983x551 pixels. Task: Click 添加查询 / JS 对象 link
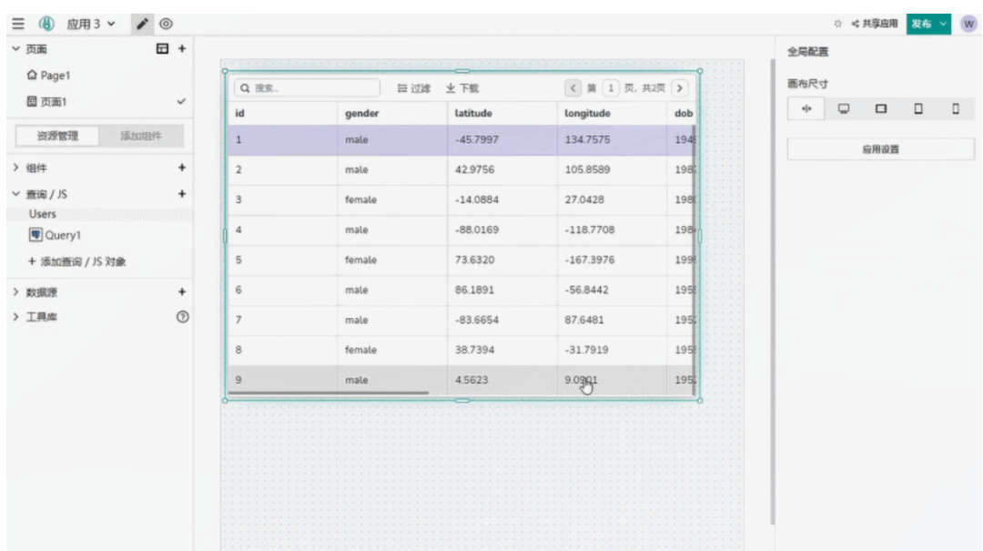click(77, 261)
